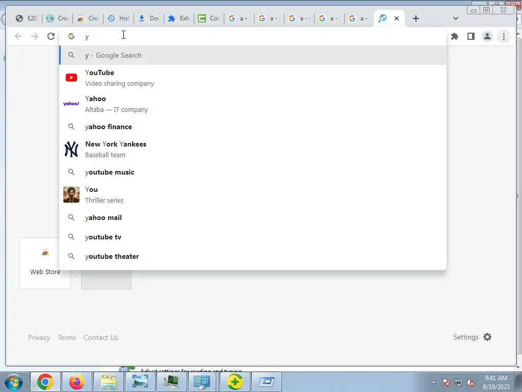Launch Firefox from the taskbar

pos(76,382)
